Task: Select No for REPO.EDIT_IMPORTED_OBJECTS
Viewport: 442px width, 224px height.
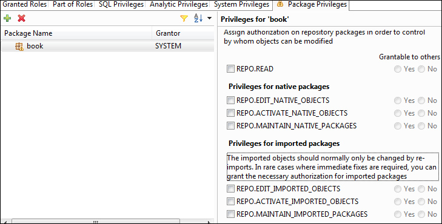Action: (421, 189)
